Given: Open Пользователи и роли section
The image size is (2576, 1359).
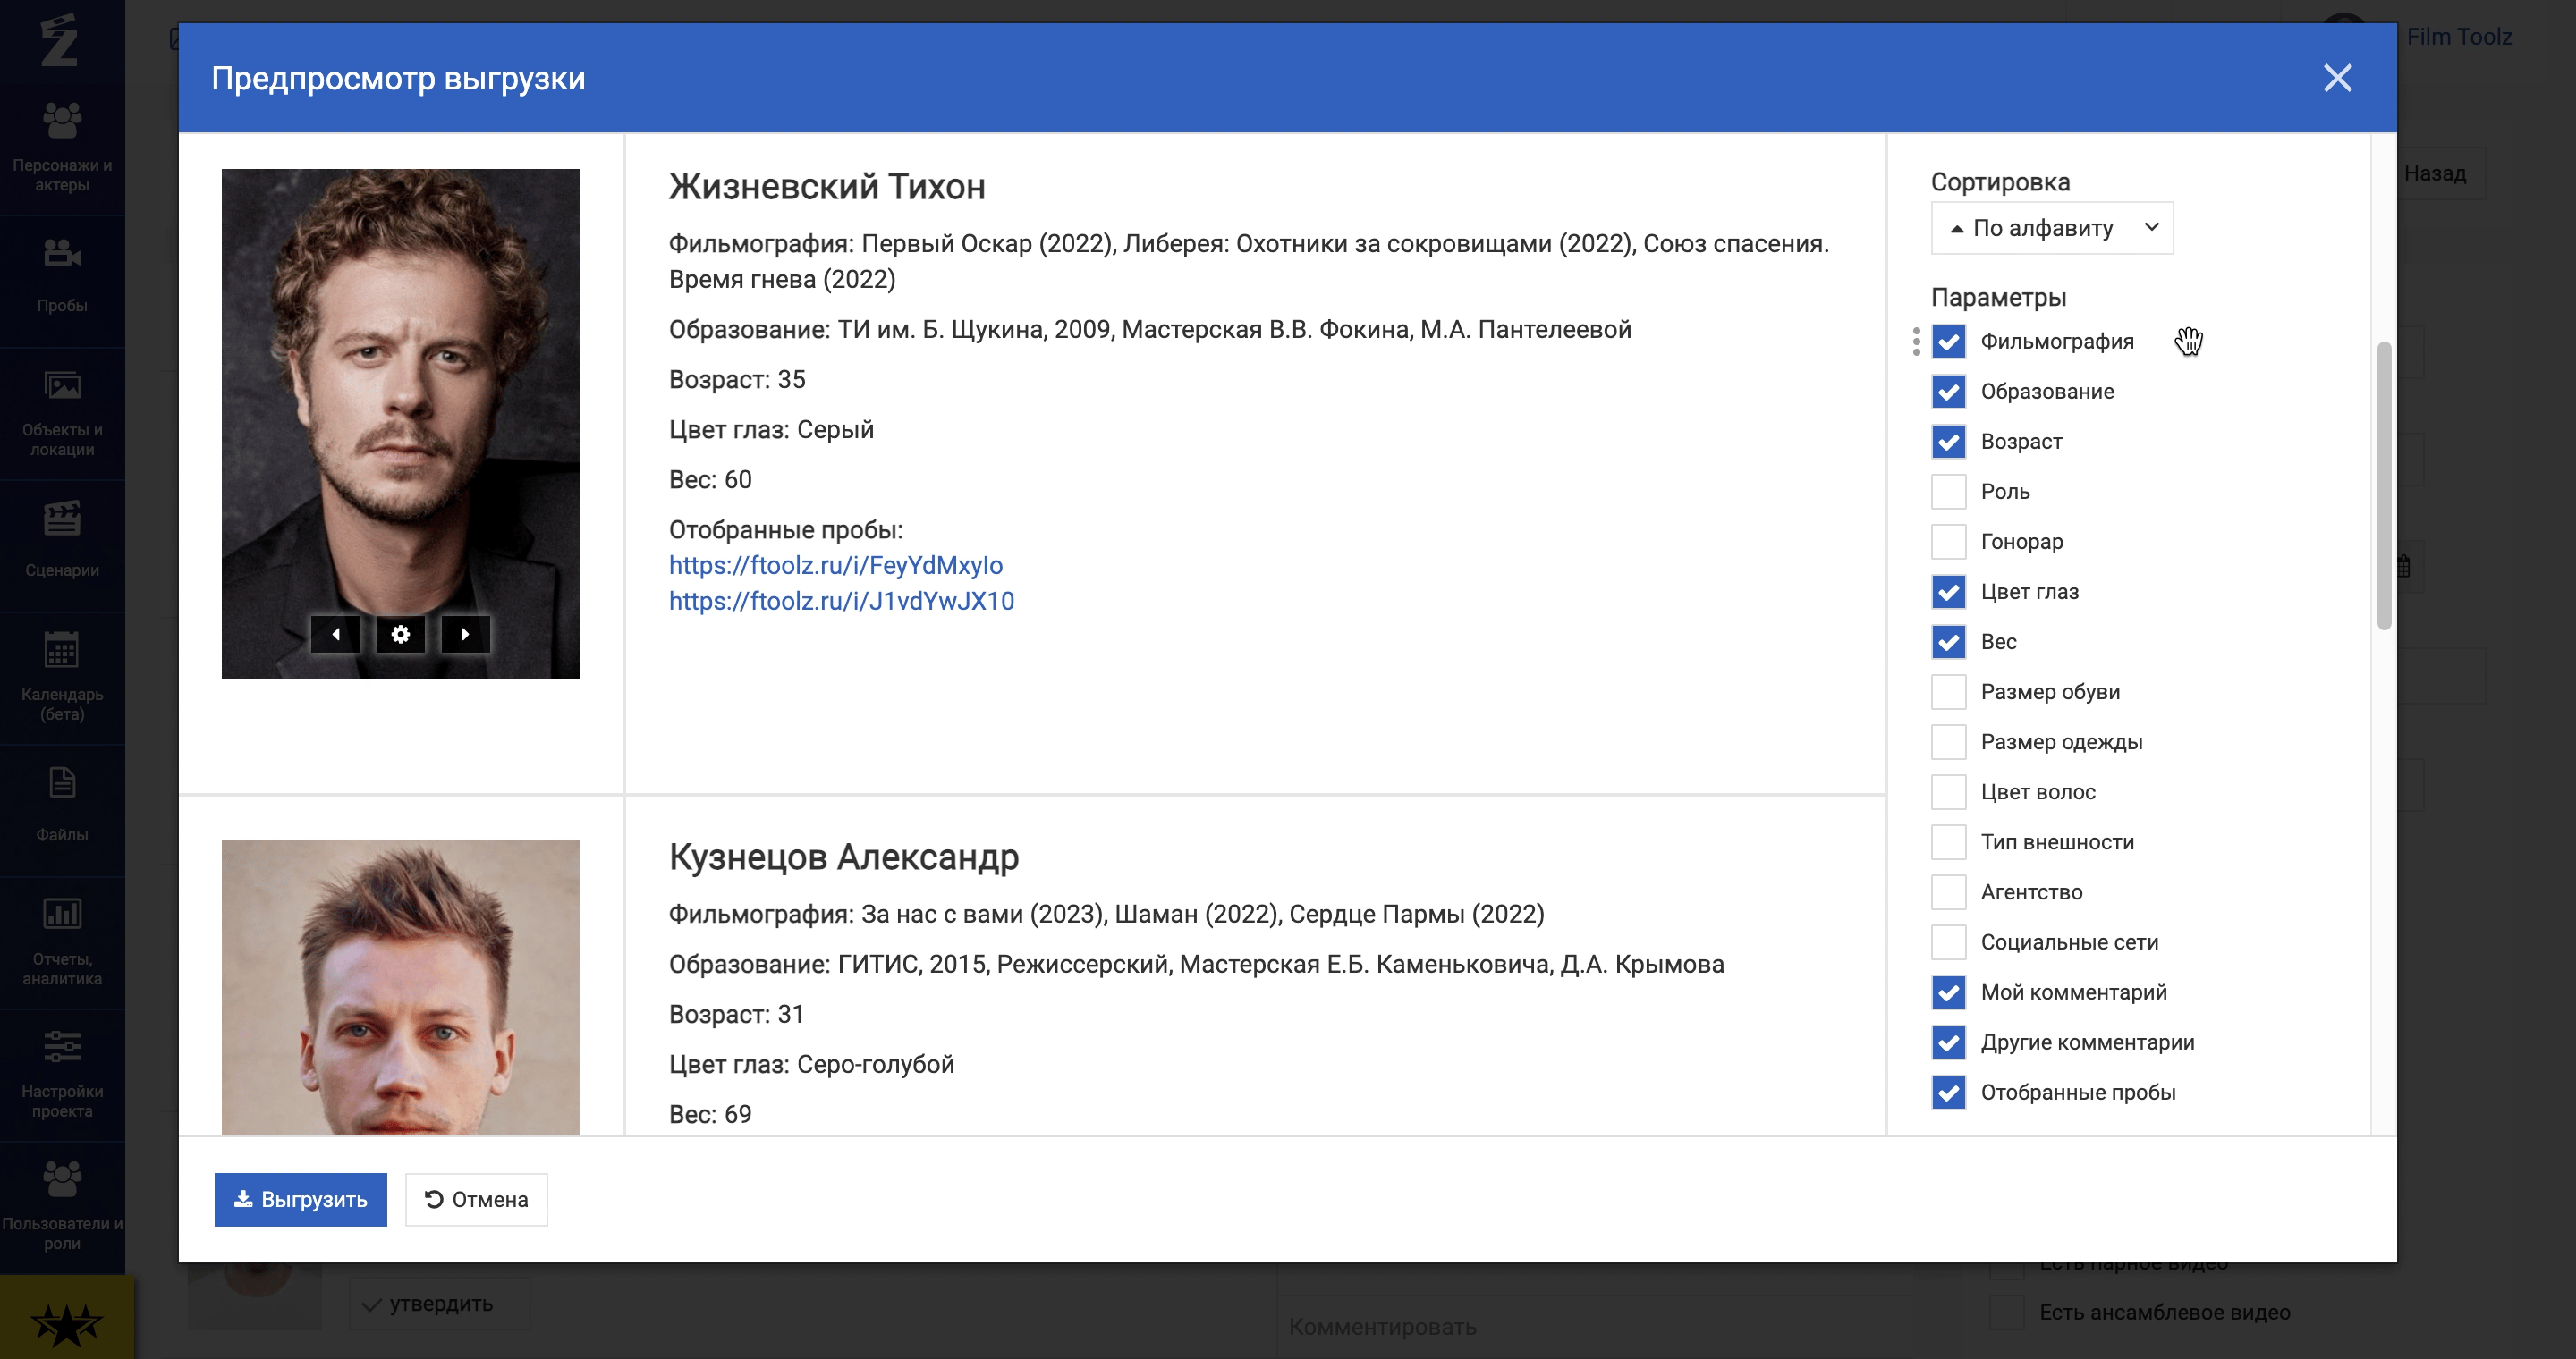Looking at the screenshot, I should tap(62, 1206).
